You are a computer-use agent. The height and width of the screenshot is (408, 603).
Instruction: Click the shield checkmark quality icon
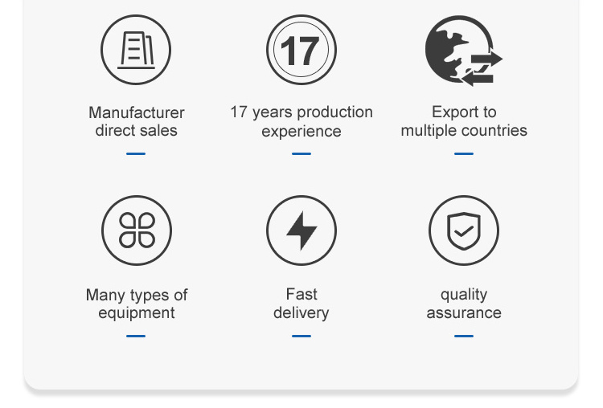[x=464, y=231]
